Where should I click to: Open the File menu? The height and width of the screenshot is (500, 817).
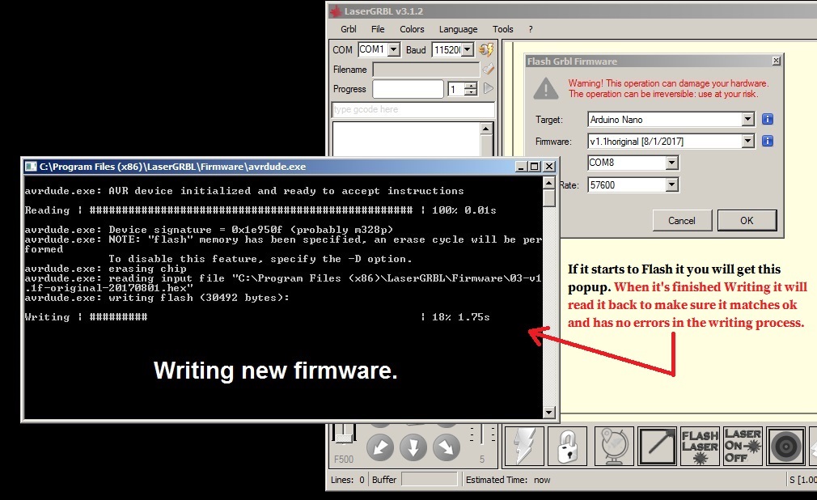[x=378, y=29]
